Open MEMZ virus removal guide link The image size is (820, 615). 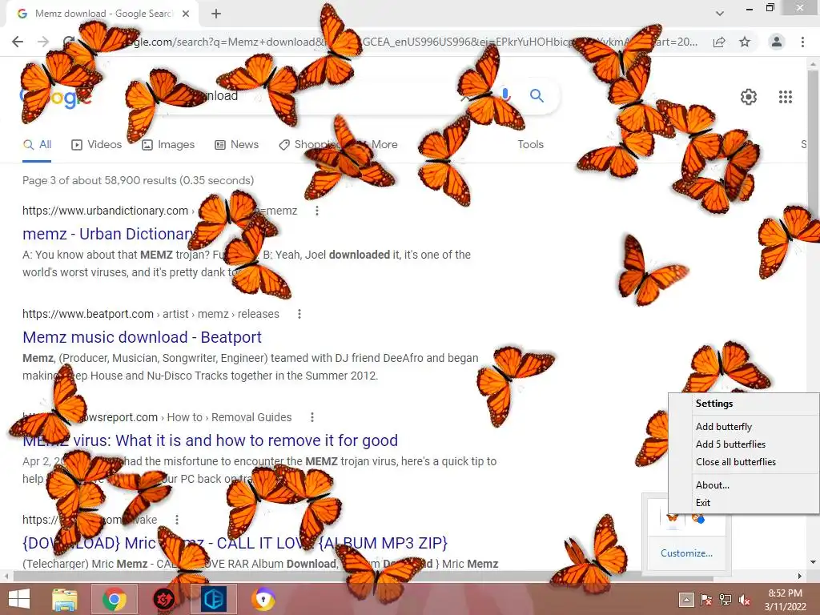coord(211,440)
